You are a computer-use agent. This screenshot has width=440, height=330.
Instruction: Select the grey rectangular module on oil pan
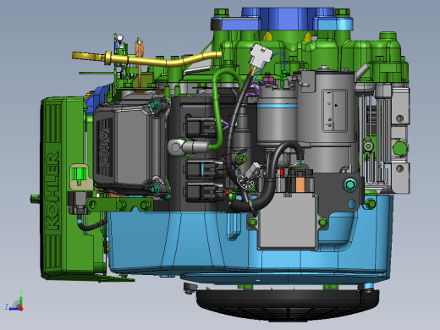point(288,223)
